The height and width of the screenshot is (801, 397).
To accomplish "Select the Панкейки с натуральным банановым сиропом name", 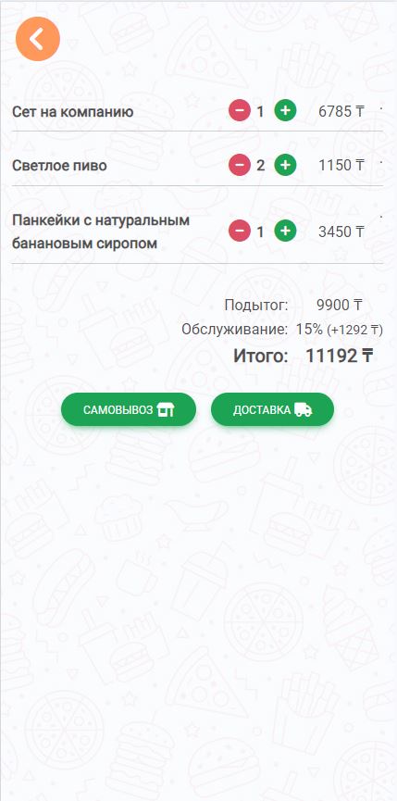I will [101, 232].
